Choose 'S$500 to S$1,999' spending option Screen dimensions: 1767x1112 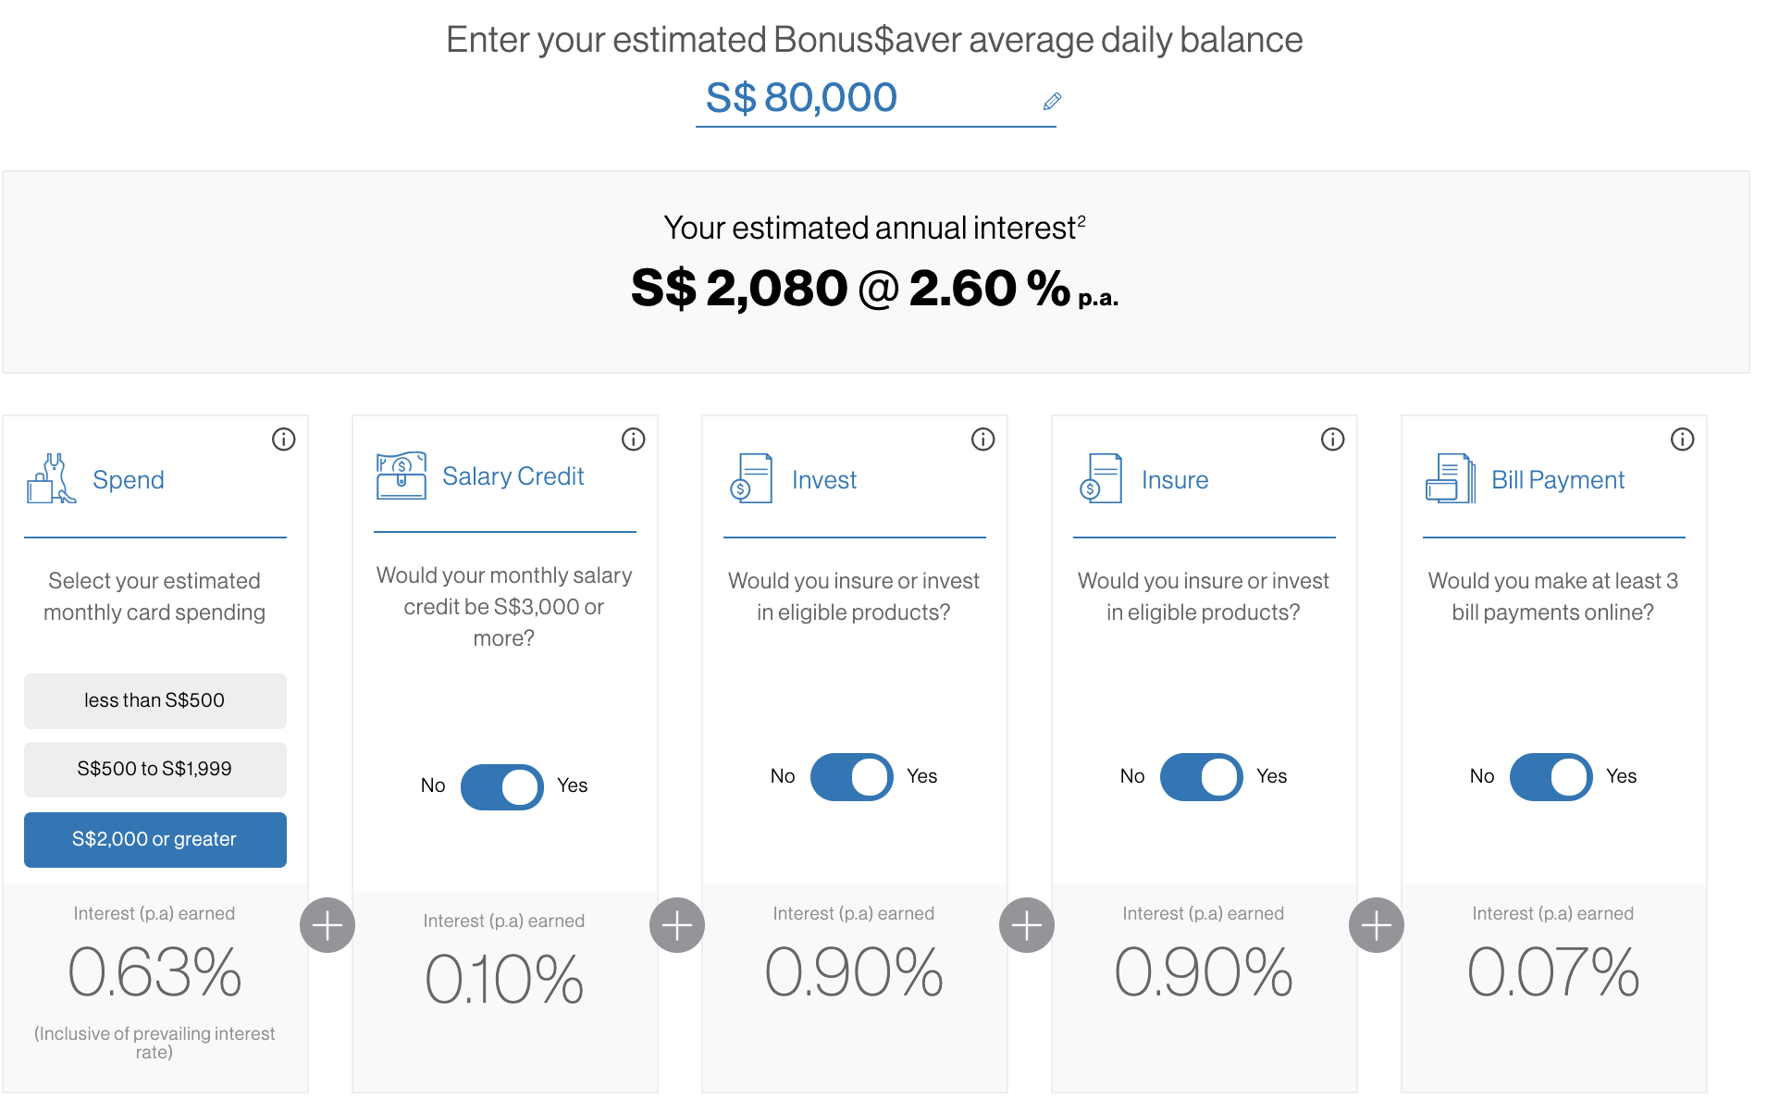pos(154,769)
